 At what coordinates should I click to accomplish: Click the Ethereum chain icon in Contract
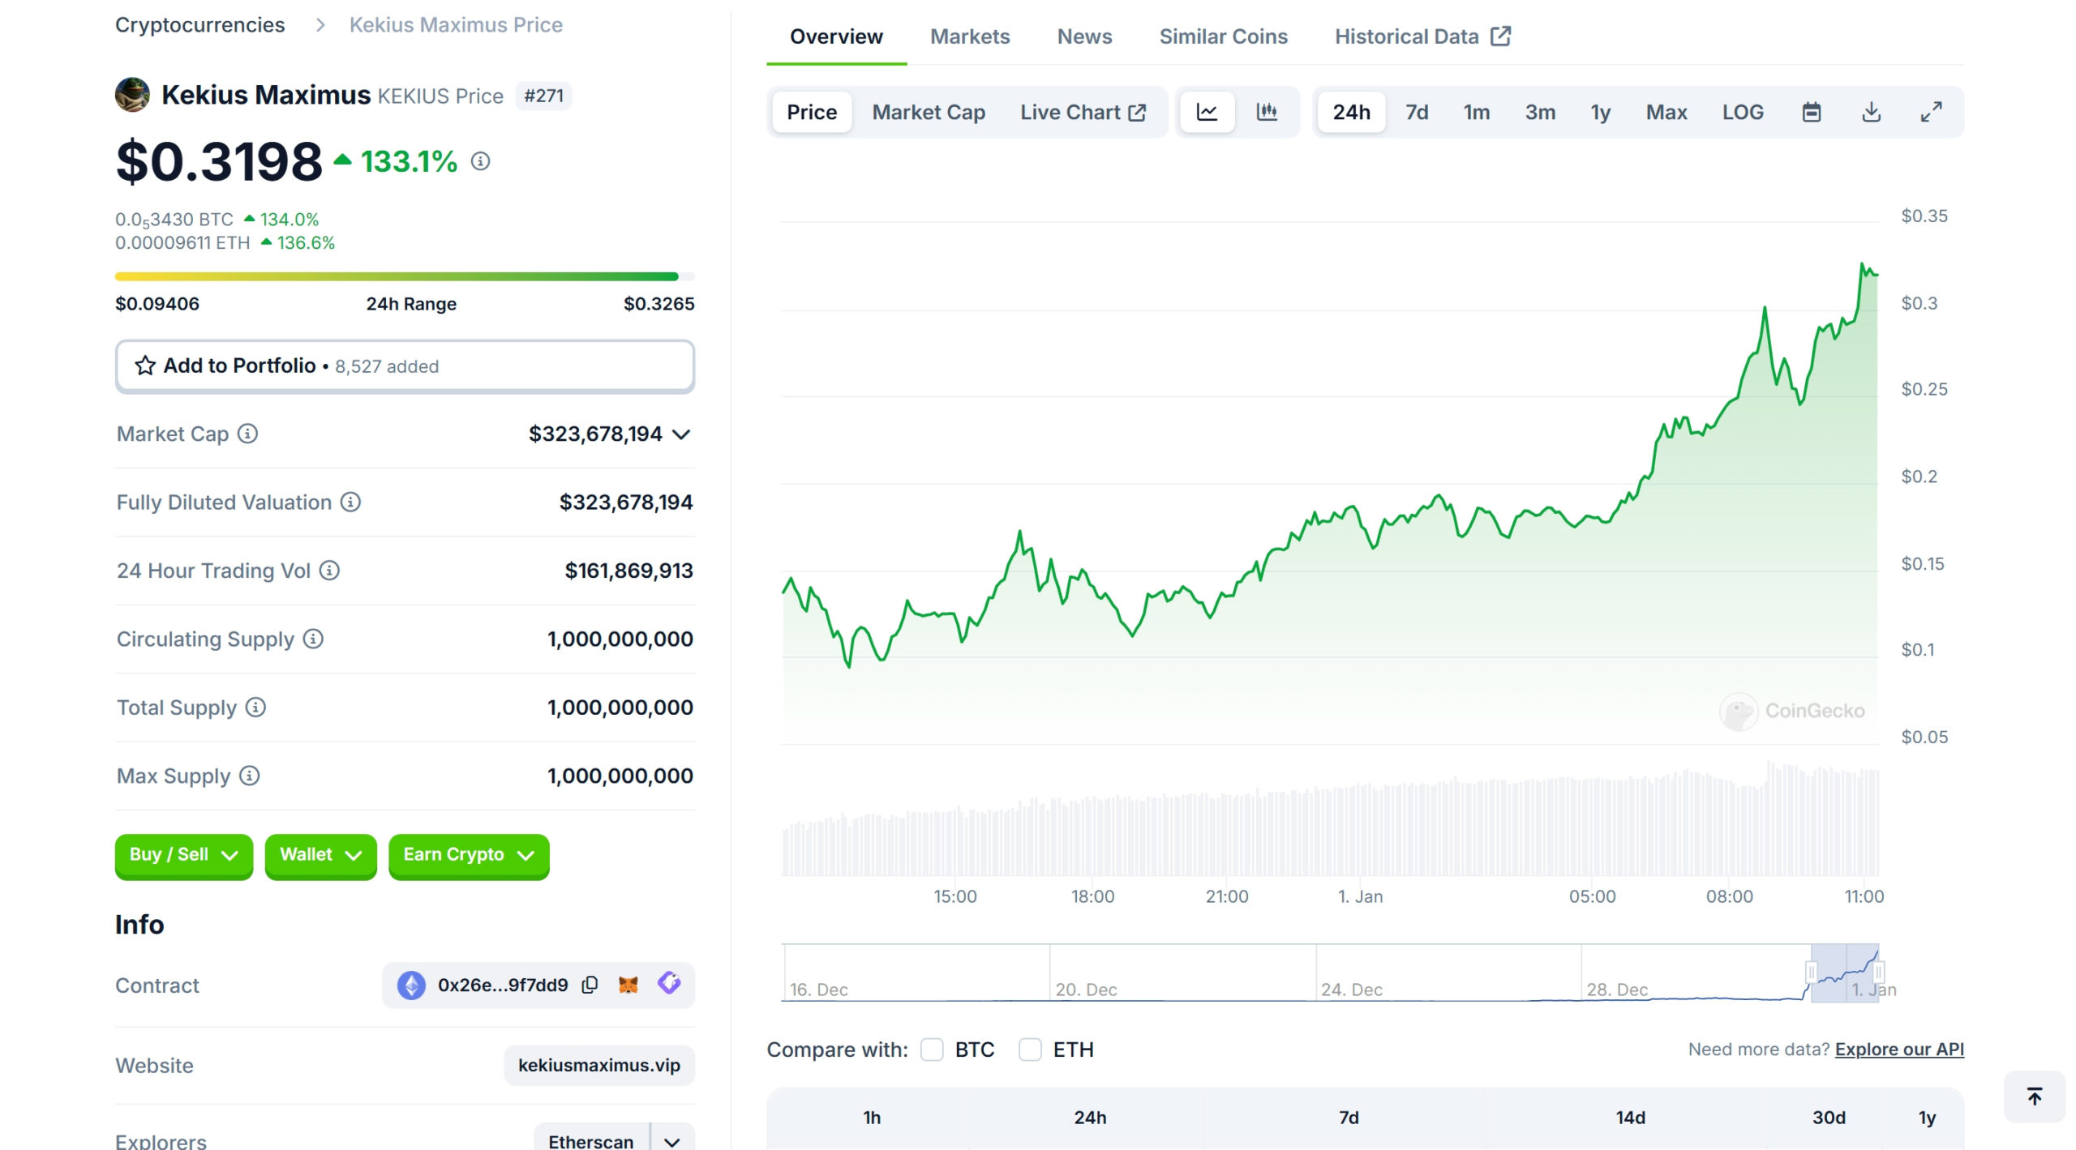tap(411, 985)
